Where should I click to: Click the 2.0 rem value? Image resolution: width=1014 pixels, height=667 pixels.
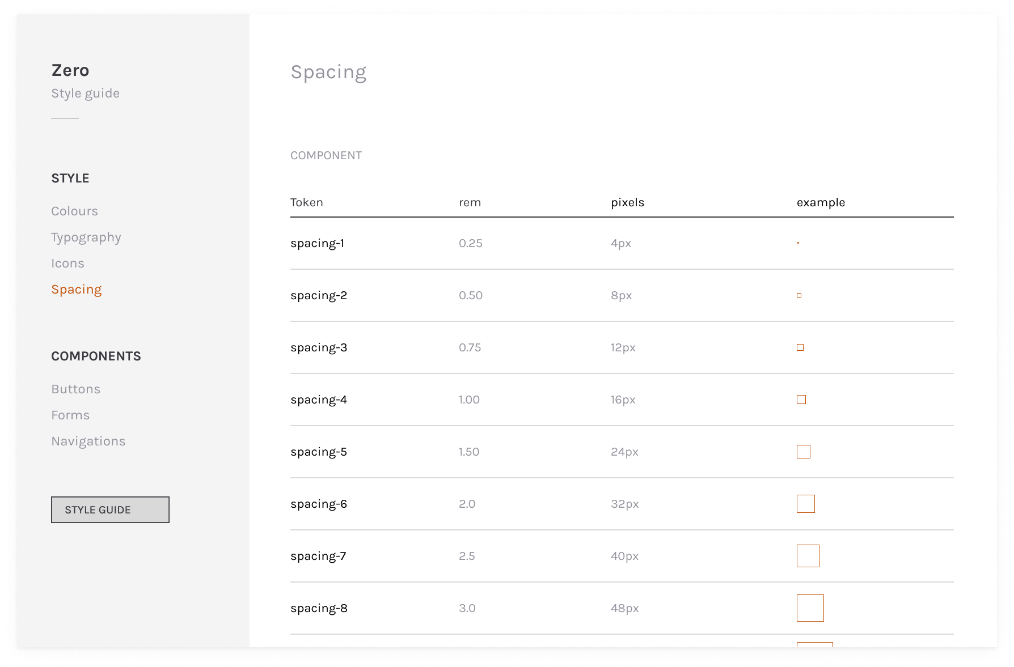point(467,504)
